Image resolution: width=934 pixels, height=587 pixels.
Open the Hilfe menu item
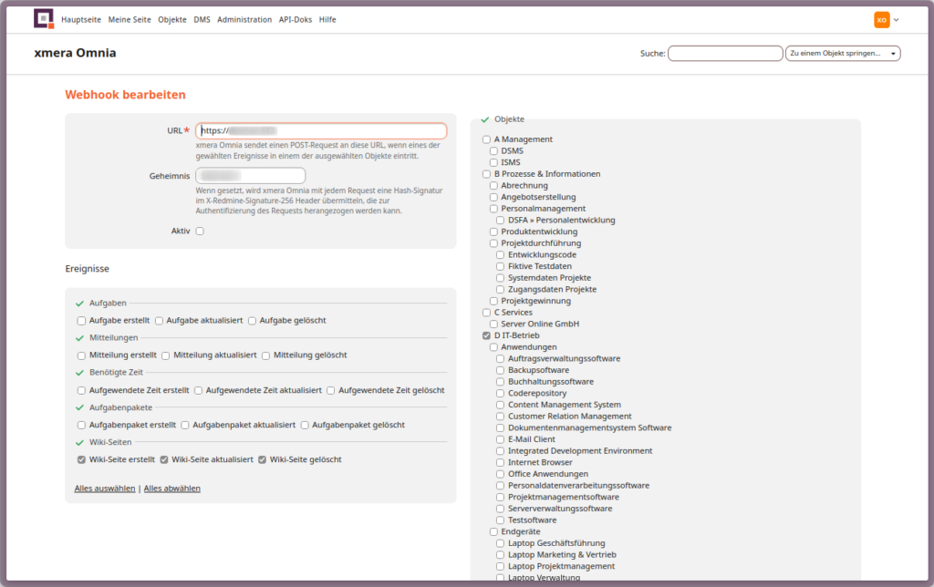click(x=327, y=20)
